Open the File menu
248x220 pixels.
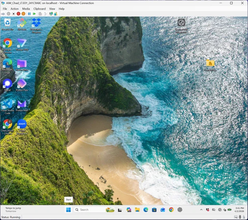click(5, 9)
